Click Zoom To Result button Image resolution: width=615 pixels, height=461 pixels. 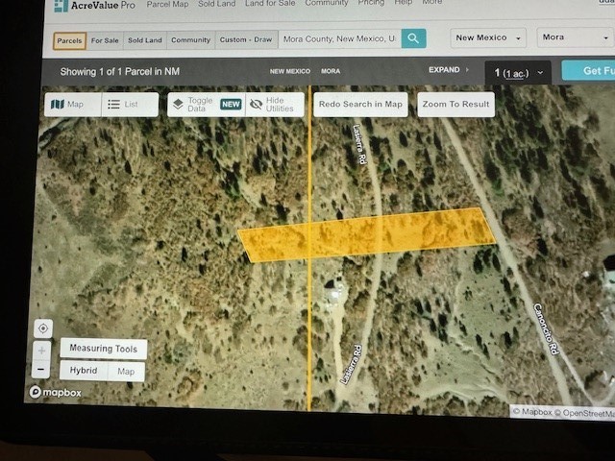coord(455,104)
